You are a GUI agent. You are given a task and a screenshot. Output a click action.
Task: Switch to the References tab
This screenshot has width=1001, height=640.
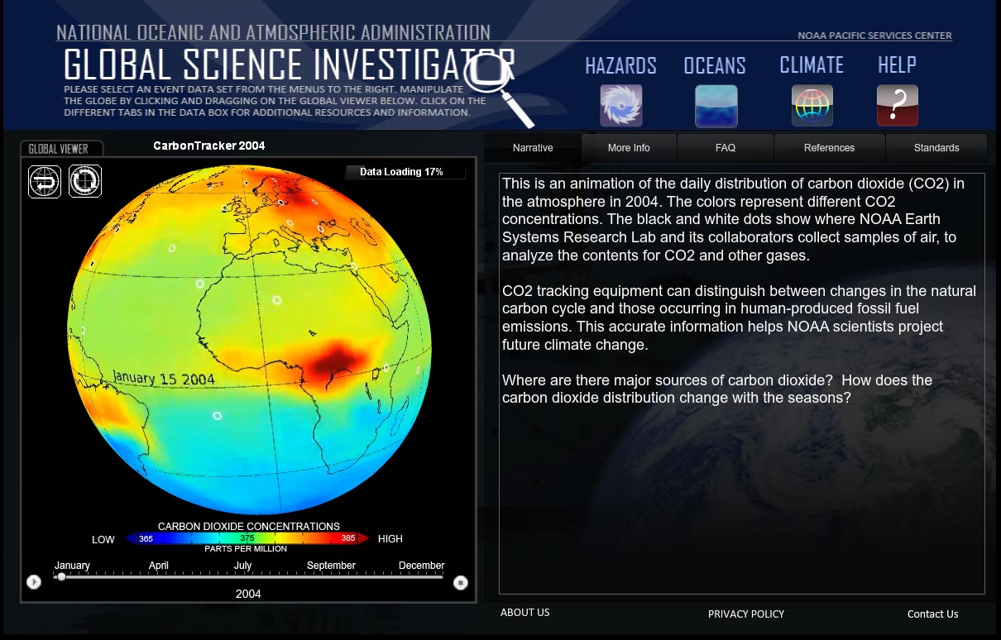click(829, 148)
